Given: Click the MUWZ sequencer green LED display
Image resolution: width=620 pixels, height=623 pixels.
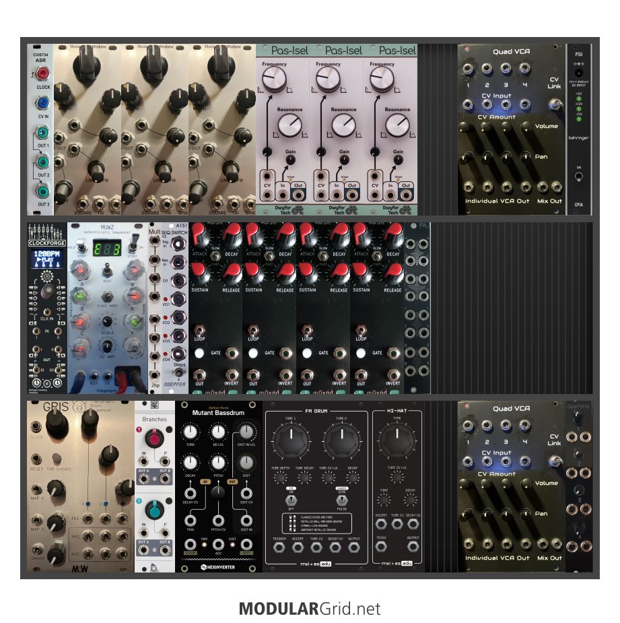Looking at the screenshot, I should click(107, 249).
